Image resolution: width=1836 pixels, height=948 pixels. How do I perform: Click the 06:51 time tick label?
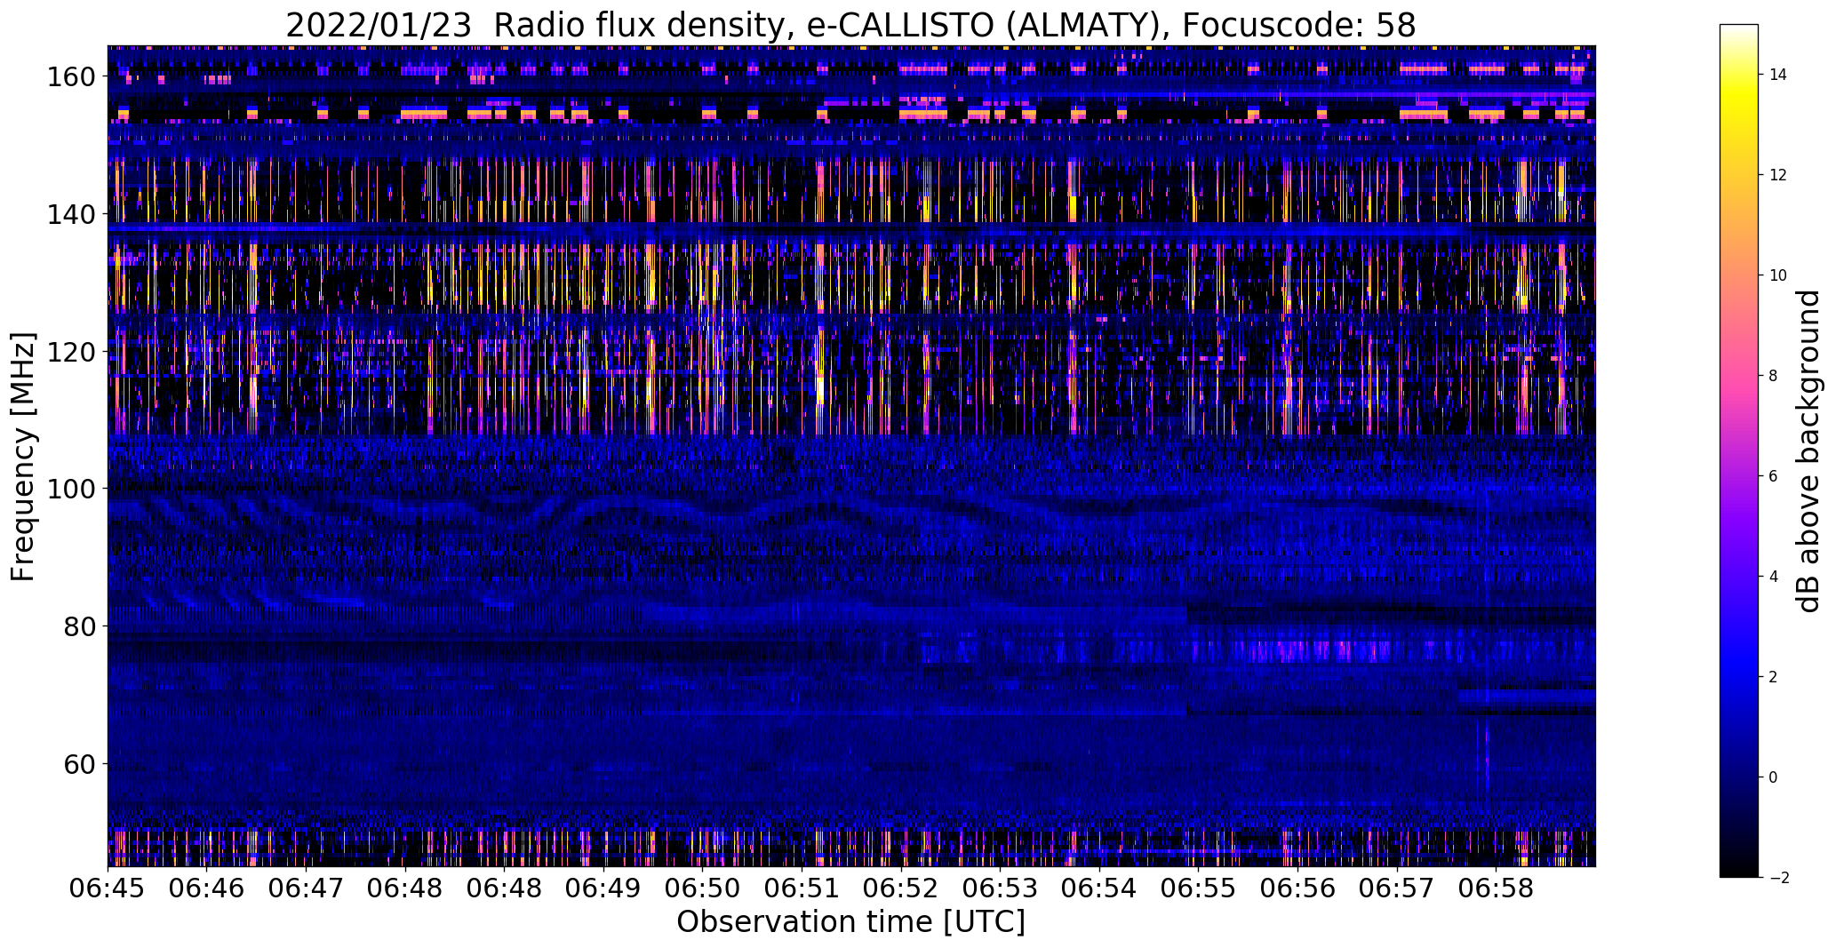point(802,888)
